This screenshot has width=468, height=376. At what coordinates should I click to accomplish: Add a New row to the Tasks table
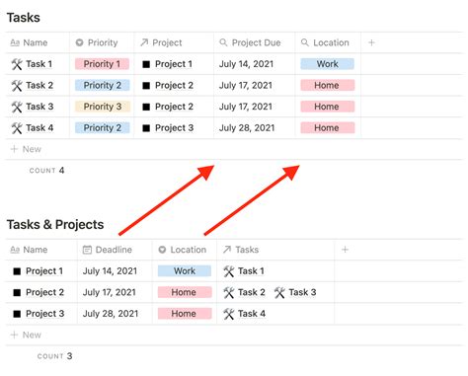(x=26, y=149)
